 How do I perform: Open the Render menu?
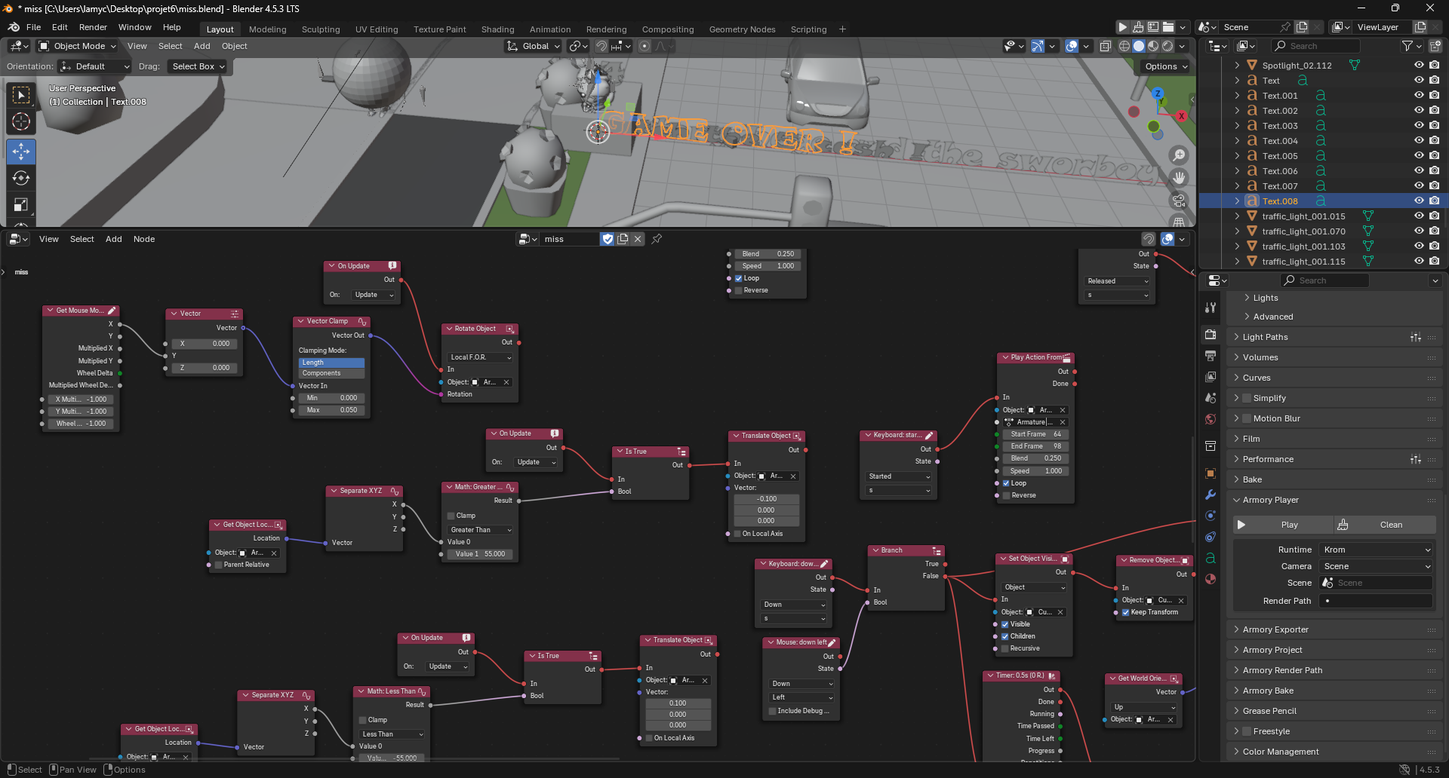coord(93,27)
